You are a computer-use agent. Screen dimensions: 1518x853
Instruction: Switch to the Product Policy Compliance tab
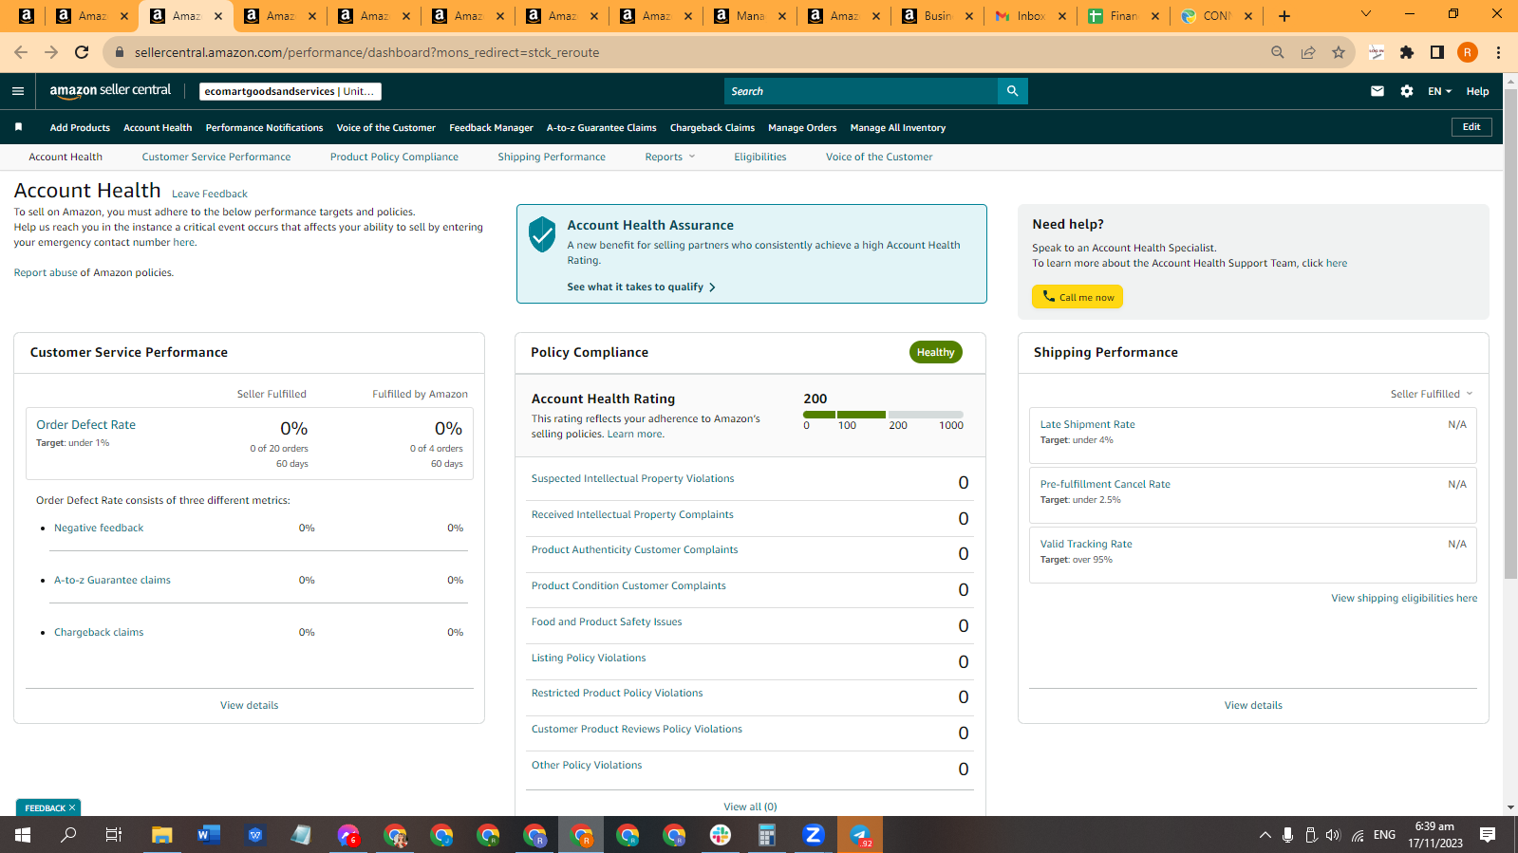point(394,157)
